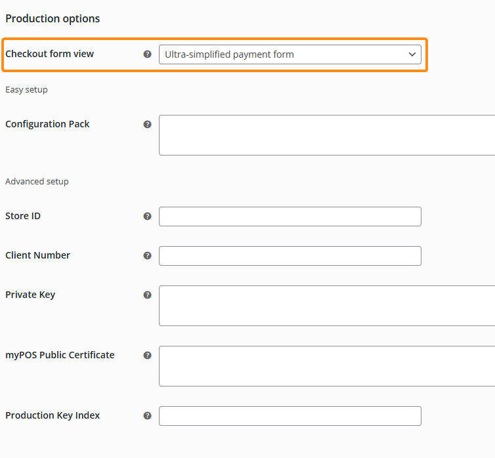Click the Production Key Index label

[53, 415]
